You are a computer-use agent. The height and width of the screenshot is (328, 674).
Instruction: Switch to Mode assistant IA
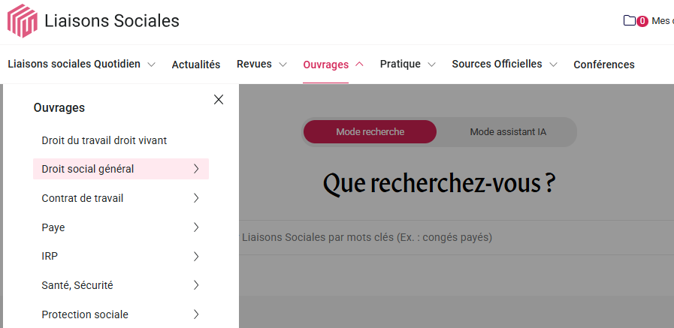(x=508, y=132)
